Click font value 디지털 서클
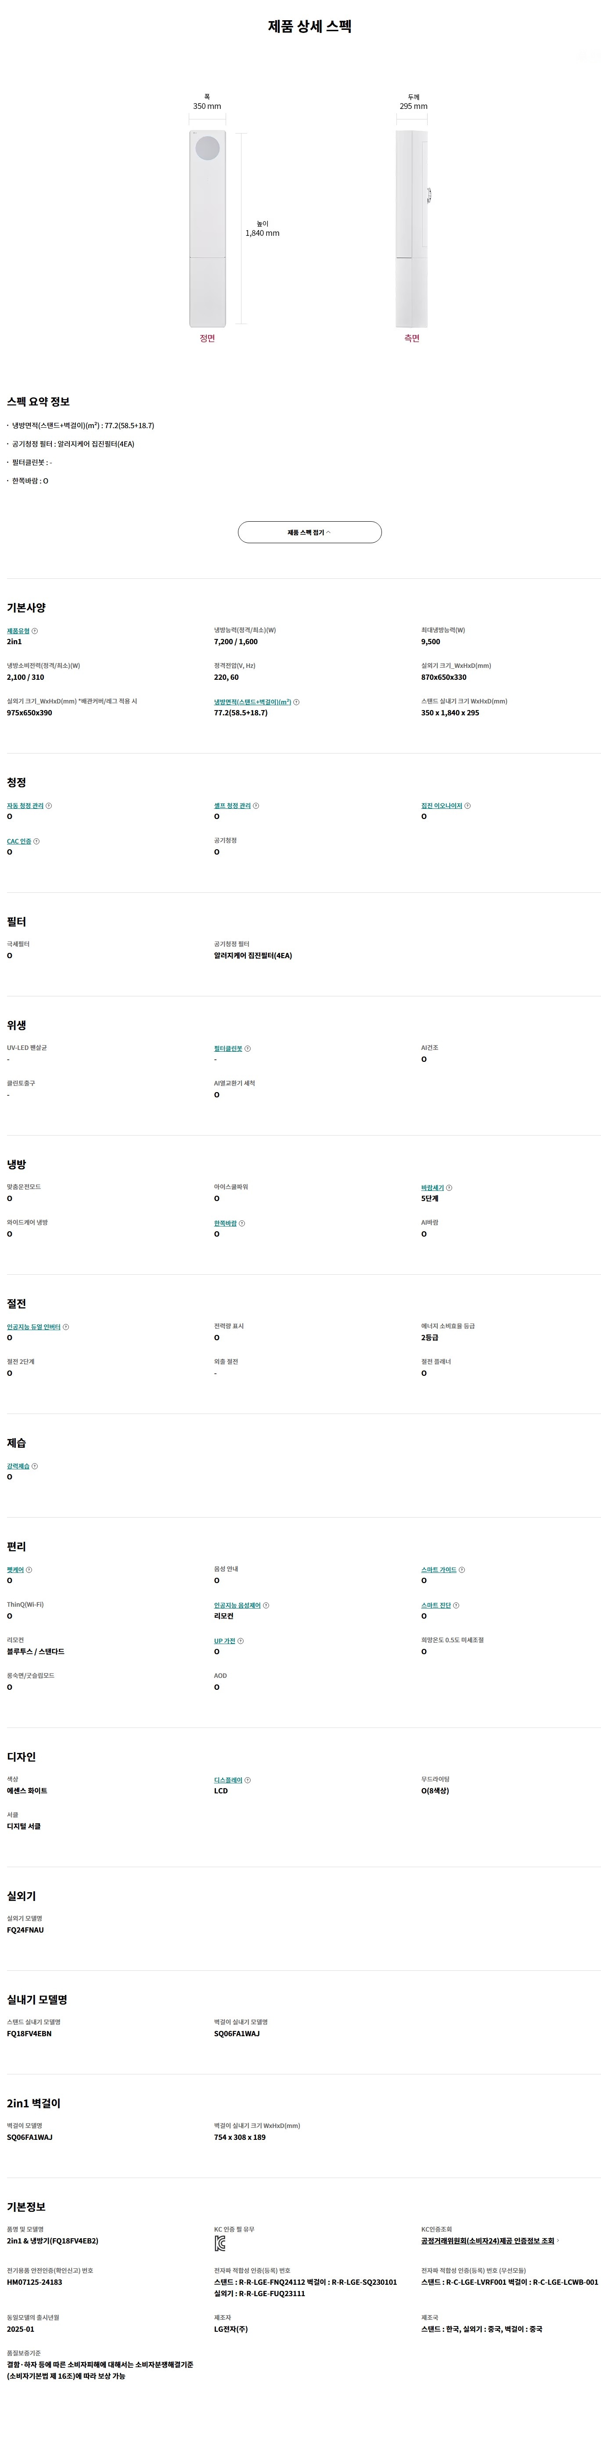 point(24,1827)
